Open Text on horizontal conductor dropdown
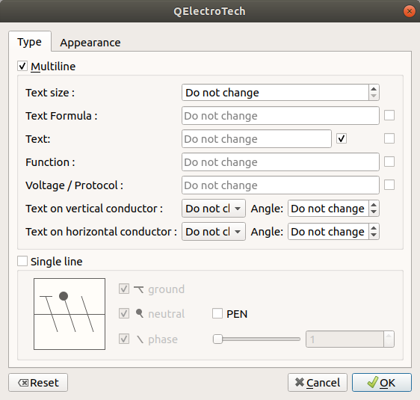 point(214,232)
